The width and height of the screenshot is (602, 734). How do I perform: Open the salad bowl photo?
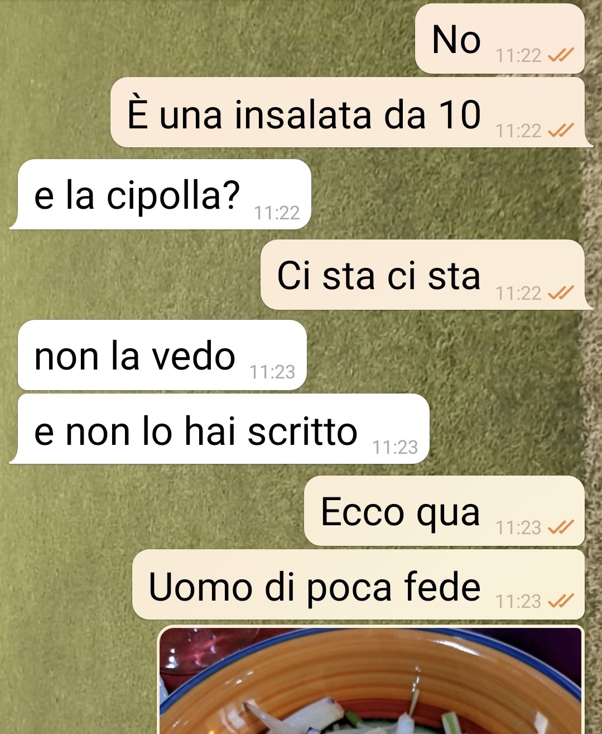[x=371, y=680]
